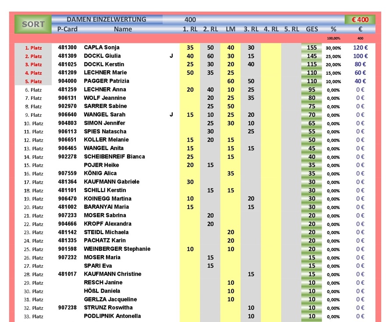390x322 pixels.
Task: Click the 2. RL column header
Action: (210, 29)
